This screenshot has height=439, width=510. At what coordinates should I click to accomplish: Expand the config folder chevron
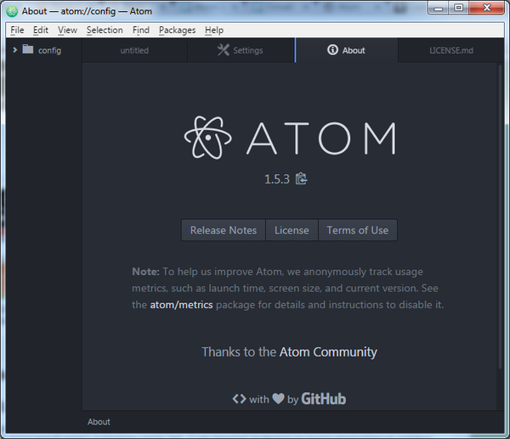[14, 50]
